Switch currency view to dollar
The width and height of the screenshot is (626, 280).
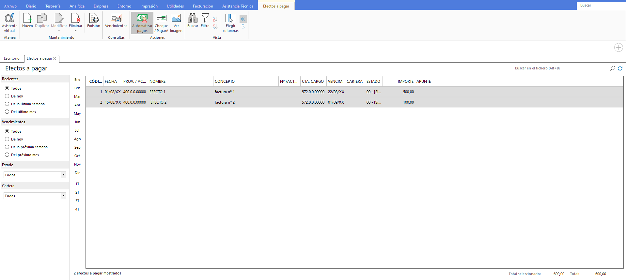click(243, 26)
